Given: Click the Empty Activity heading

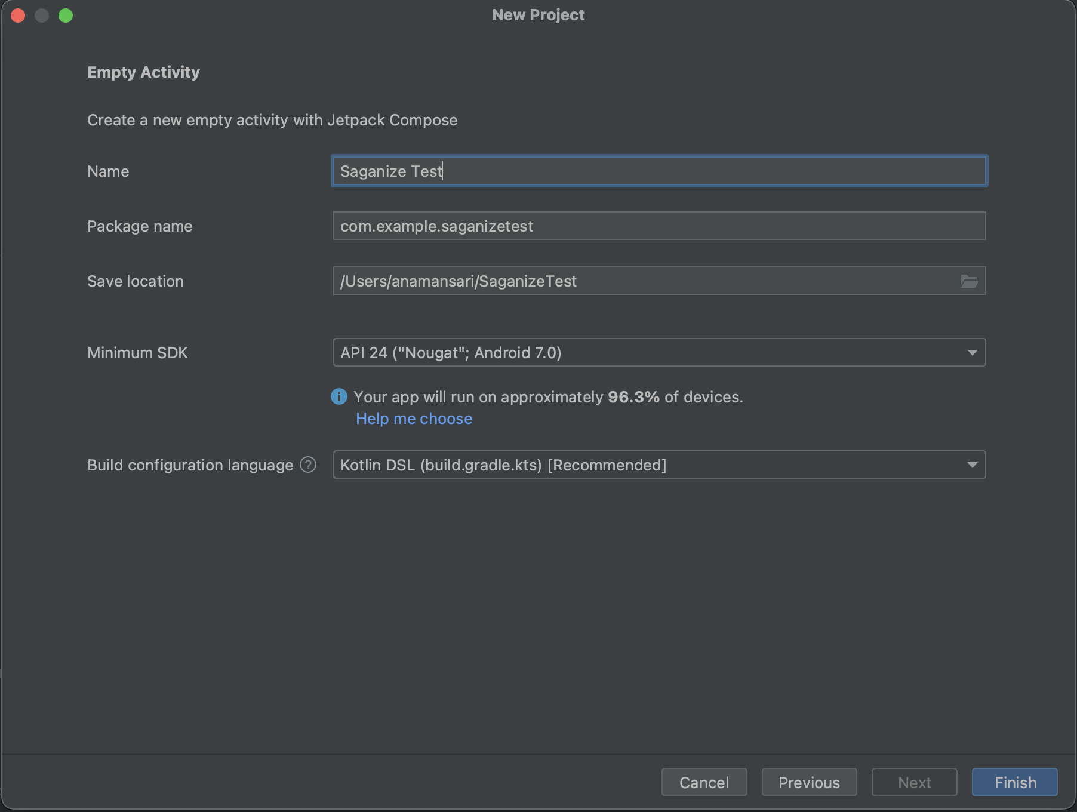Looking at the screenshot, I should tap(143, 72).
